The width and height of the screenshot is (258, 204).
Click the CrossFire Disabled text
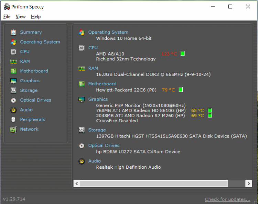click(117, 121)
